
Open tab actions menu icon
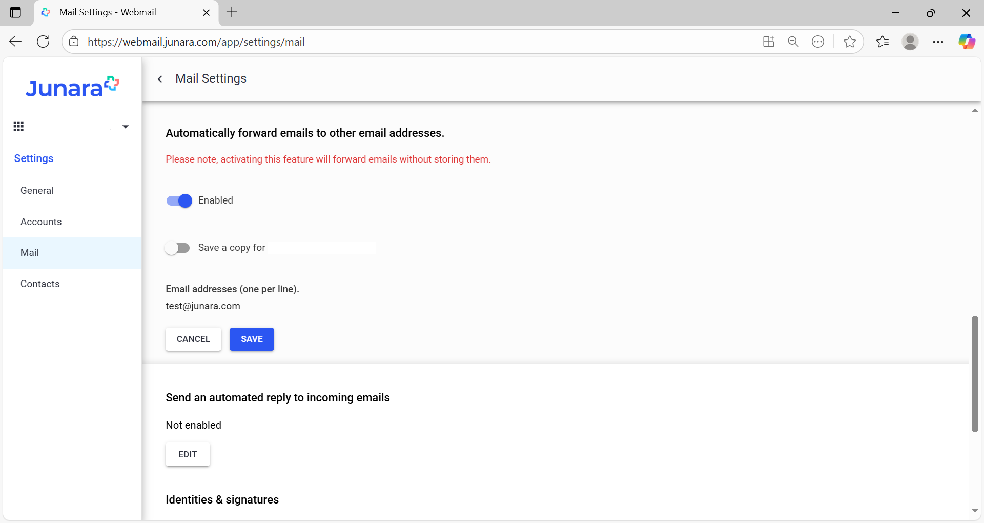15,12
